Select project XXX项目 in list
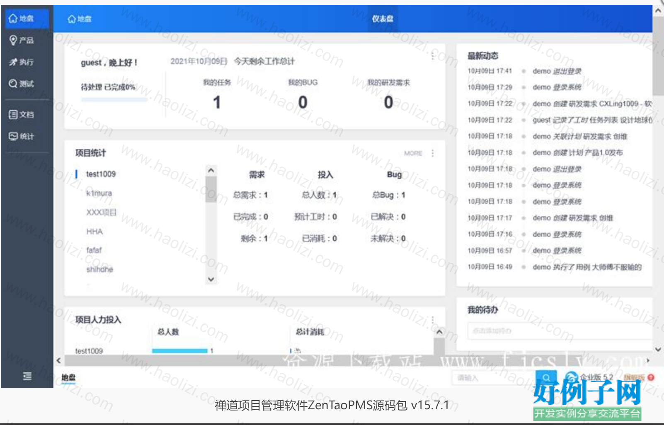The width and height of the screenshot is (664, 425). [x=101, y=212]
